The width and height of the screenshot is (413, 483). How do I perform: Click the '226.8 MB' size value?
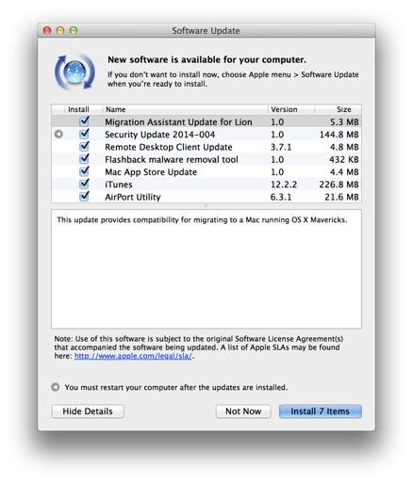(x=339, y=185)
